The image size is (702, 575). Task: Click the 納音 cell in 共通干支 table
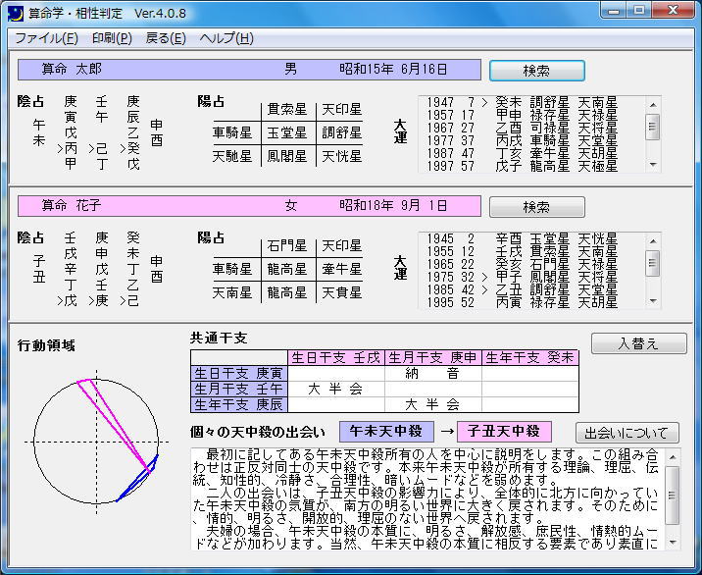433,373
